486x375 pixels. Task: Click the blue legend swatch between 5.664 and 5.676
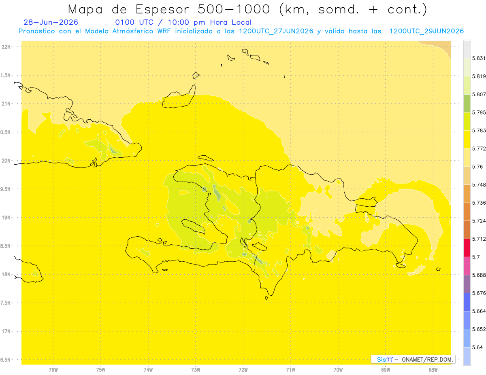[467, 302]
